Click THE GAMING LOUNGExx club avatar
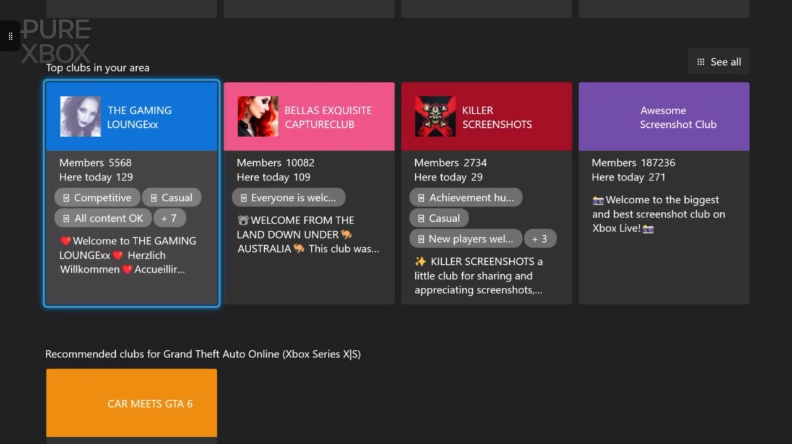 click(x=80, y=117)
